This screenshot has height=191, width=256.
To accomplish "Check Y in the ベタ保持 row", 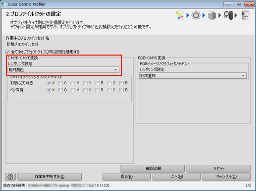I will point(85,90).
